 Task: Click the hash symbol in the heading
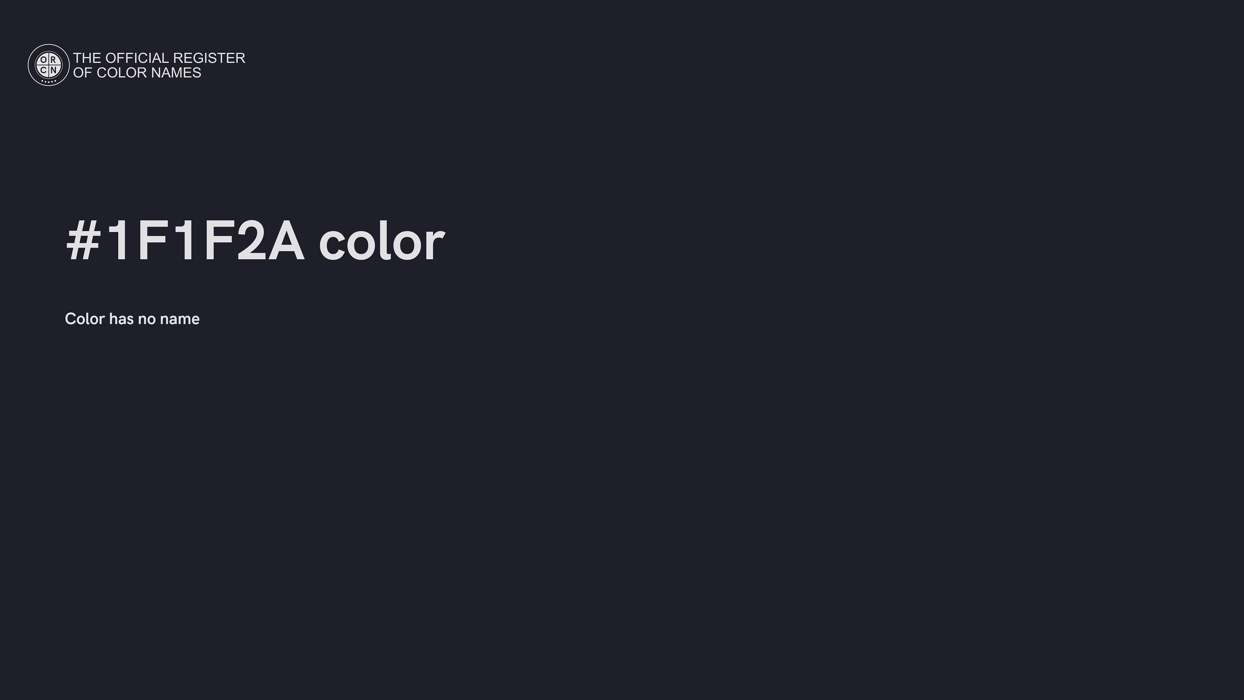pos(83,241)
